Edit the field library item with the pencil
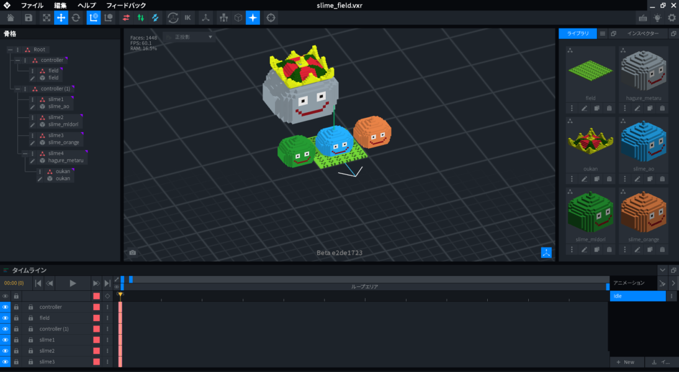Screen dimensions: 679x372 [x=584, y=108]
